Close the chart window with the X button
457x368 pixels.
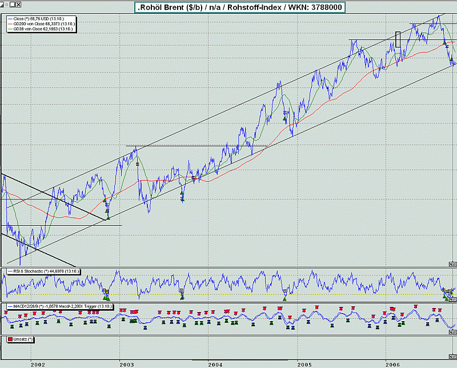pyautogui.click(x=18, y=5)
